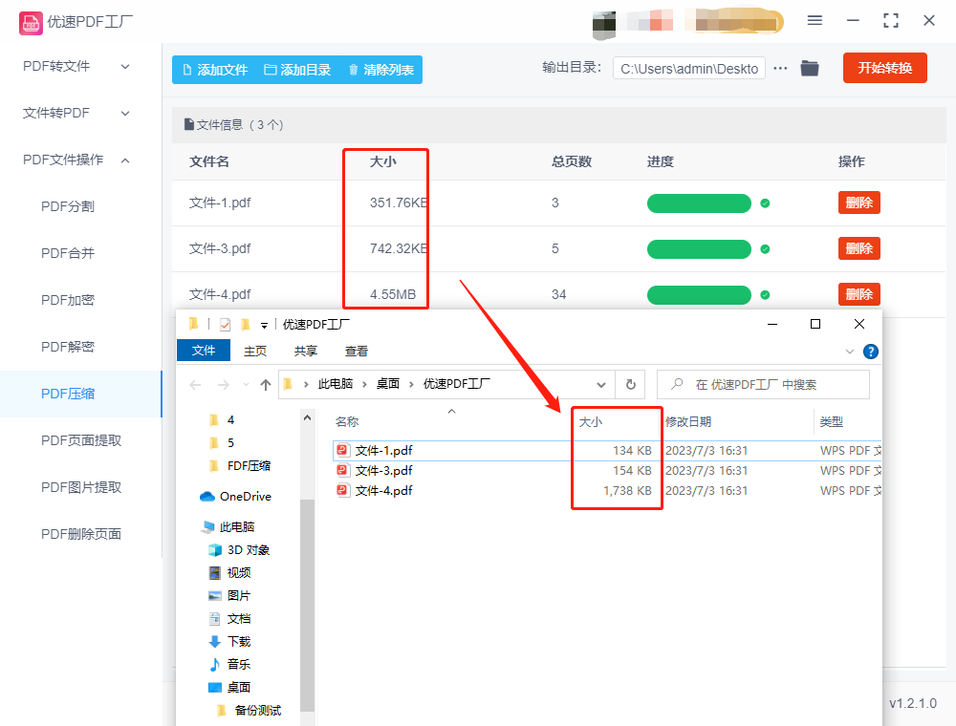The width and height of the screenshot is (956, 726).
Task: Open 桌面 folder in navigation pane
Action: (229, 688)
